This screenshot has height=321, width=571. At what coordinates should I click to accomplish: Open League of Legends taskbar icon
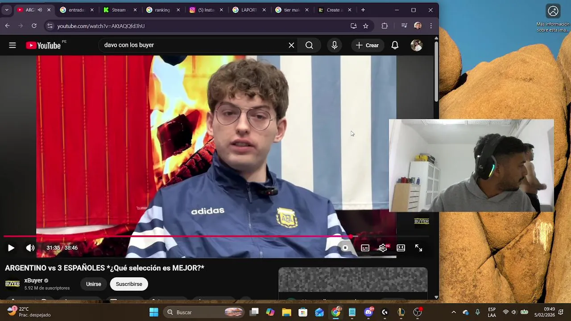click(401, 312)
